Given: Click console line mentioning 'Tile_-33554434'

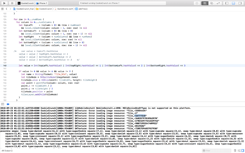Looking at the screenshot, I should click(73, 111).
